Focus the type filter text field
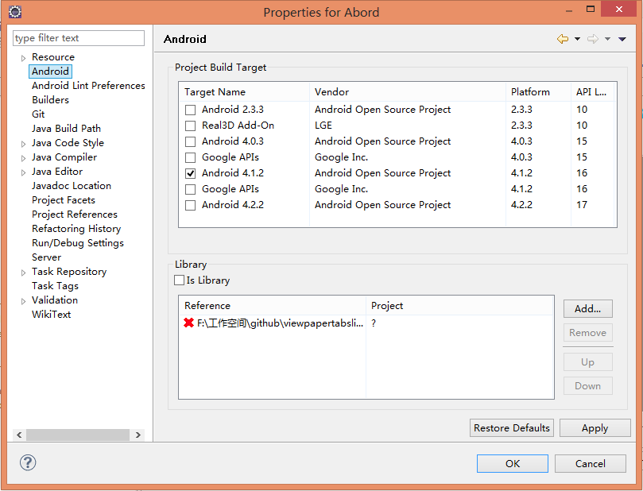643x491 pixels. [79, 38]
